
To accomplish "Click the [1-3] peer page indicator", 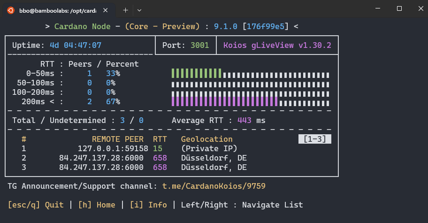I will click(315, 139).
